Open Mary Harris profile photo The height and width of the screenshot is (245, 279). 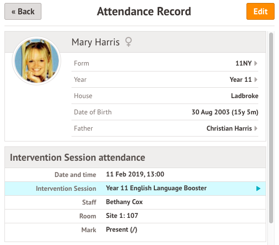pyautogui.click(x=36, y=61)
